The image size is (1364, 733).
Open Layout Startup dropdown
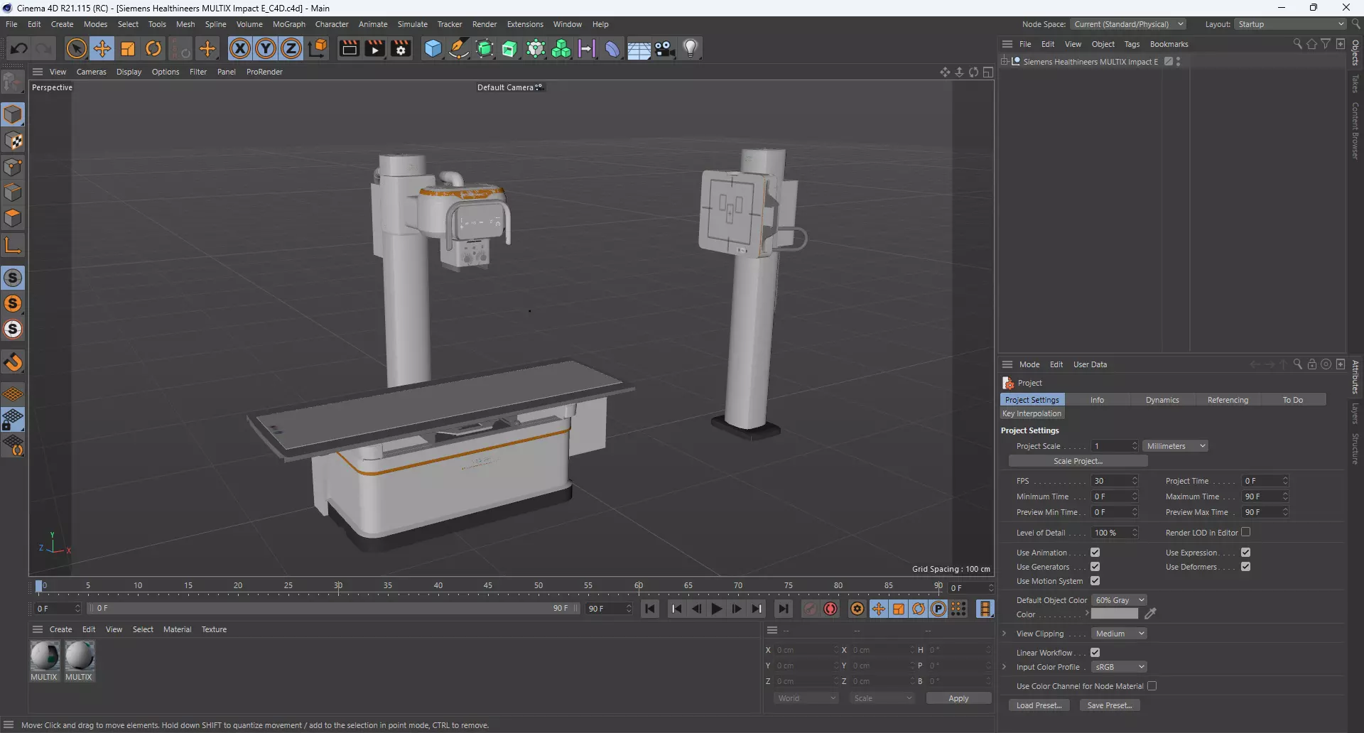(1290, 24)
